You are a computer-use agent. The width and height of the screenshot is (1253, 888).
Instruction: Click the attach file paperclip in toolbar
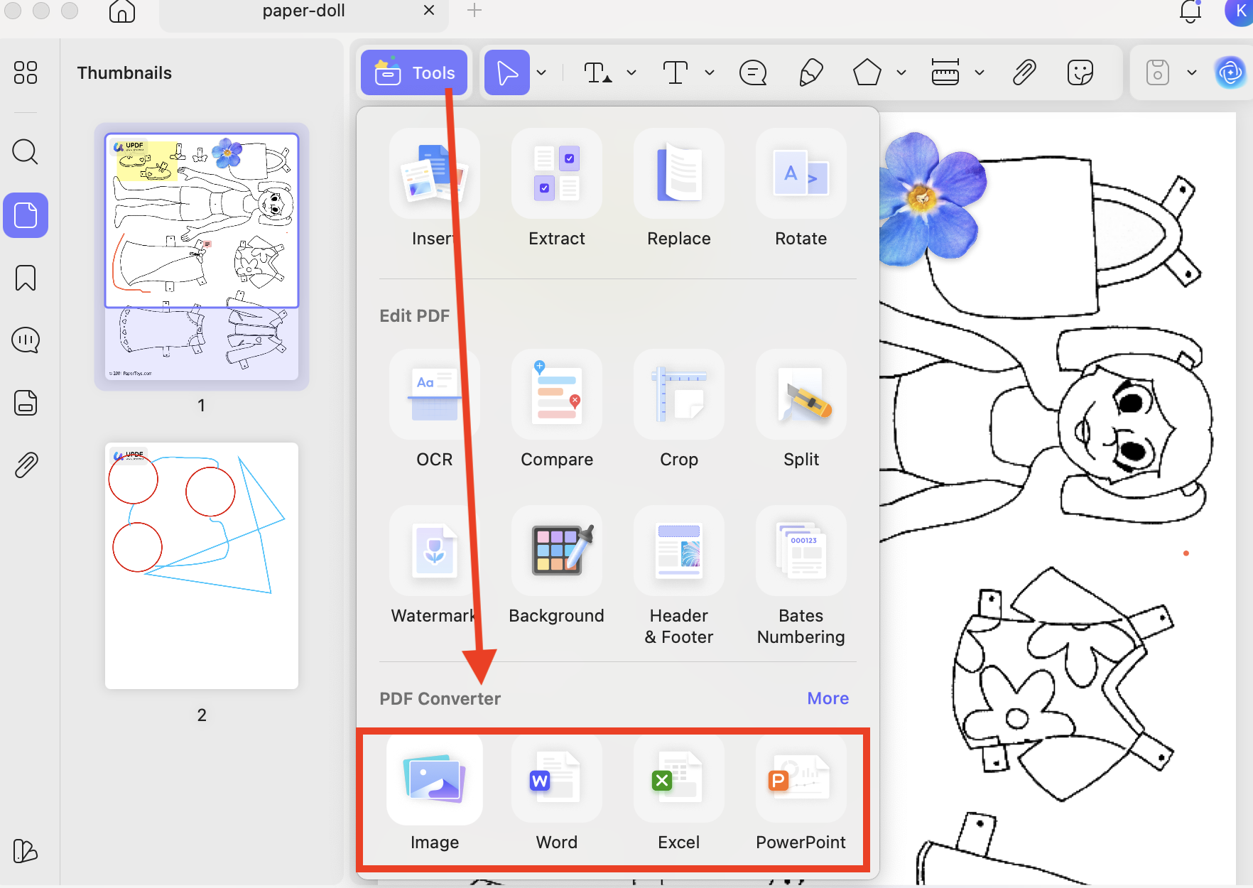tap(1024, 72)
